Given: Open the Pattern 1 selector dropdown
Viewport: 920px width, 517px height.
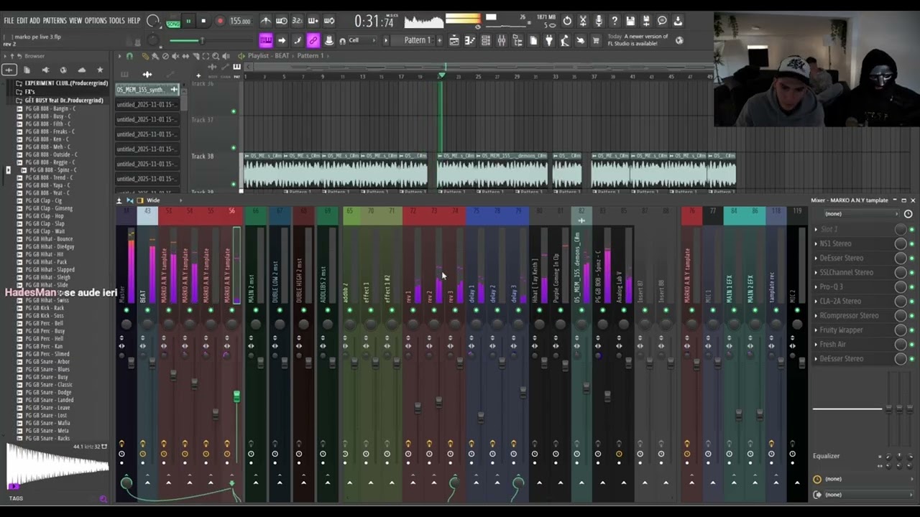Looking at the screenshot, I should pos(417,40).
